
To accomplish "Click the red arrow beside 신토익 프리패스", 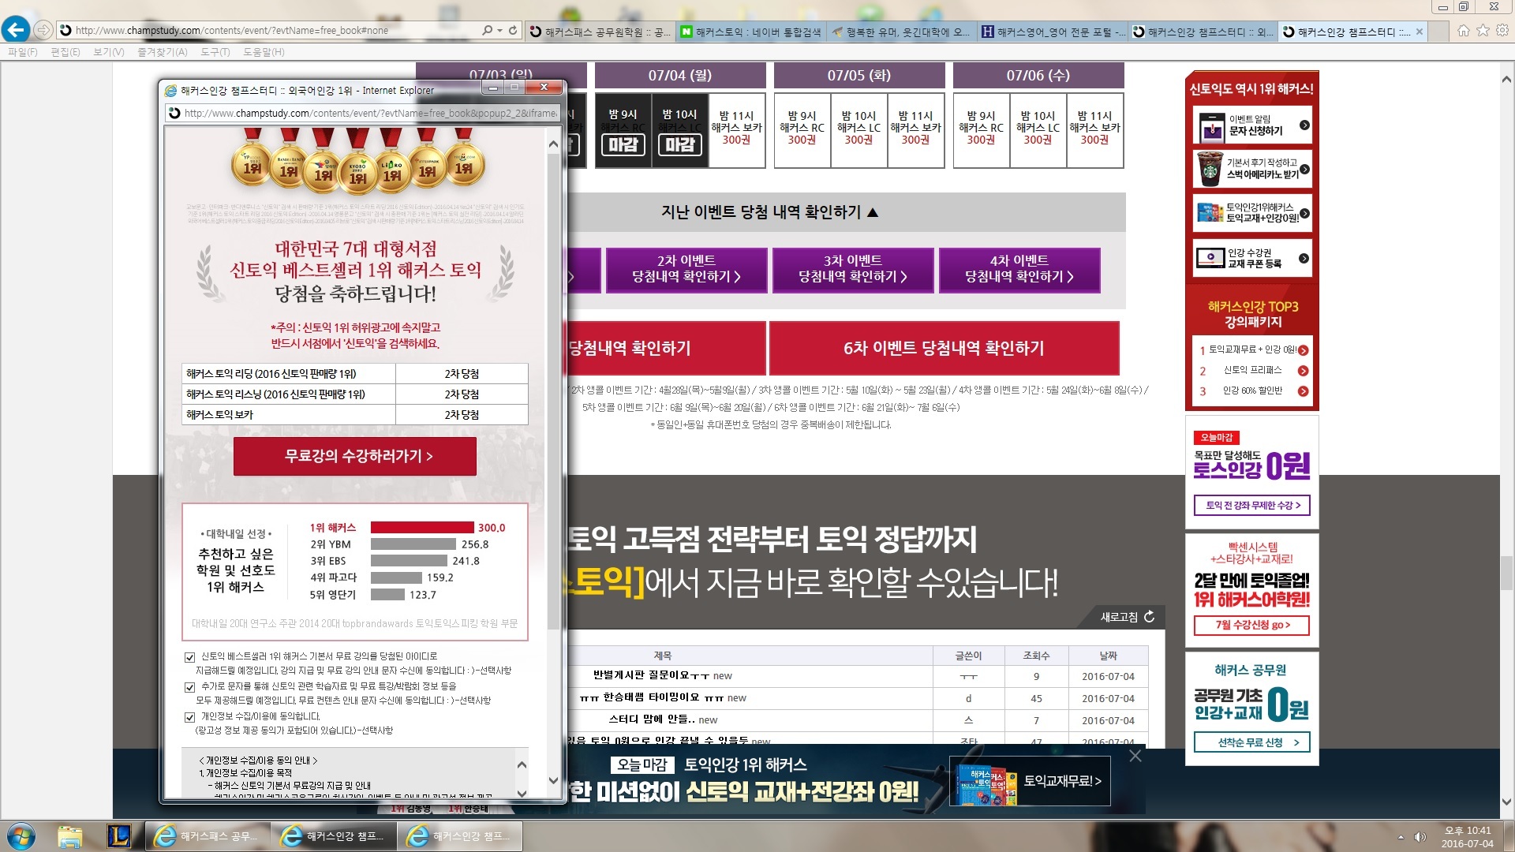I will coord(1304,371).
